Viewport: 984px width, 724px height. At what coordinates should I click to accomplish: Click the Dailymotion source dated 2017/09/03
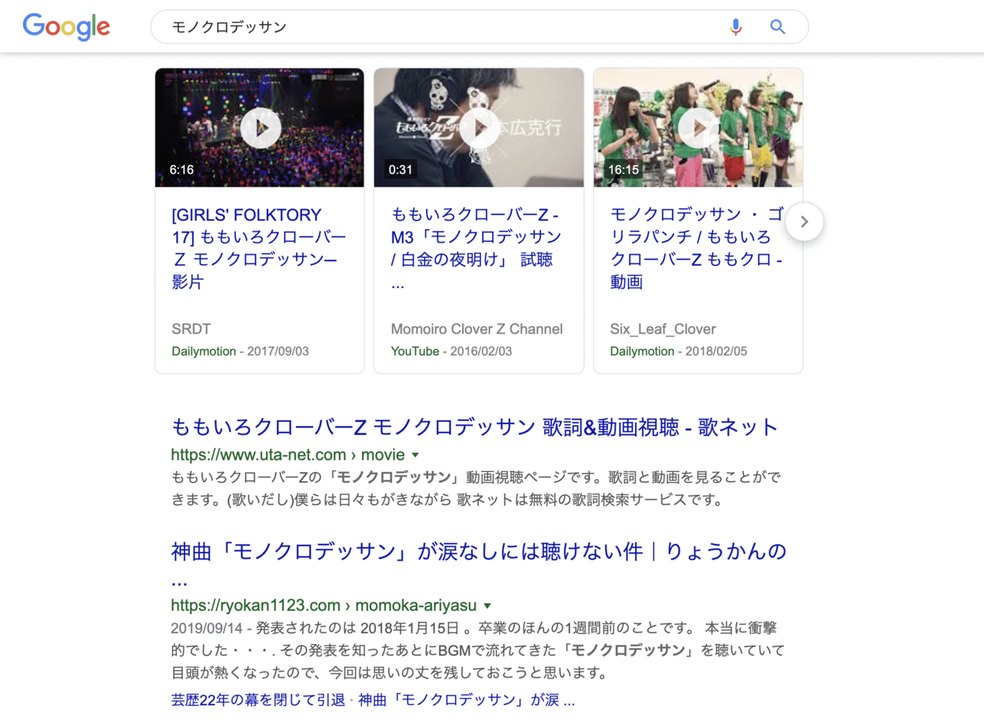click(204, 351)
